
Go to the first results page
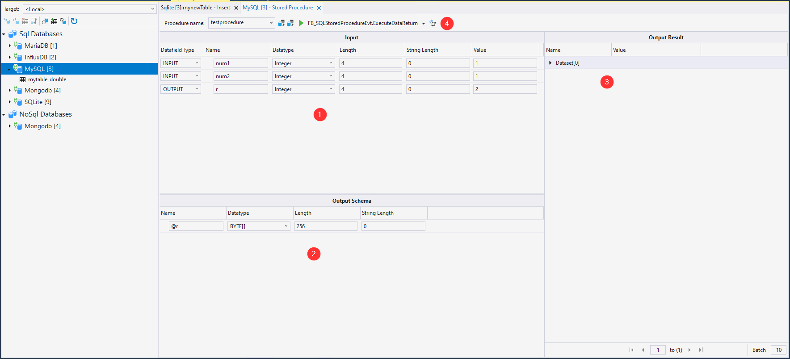631,350
